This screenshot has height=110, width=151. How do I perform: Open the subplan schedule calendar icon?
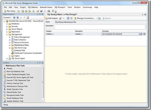(x=140, y=34)
